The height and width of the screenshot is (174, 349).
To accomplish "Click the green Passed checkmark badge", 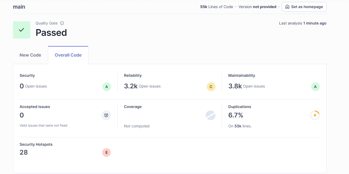I will pos(22,30).
